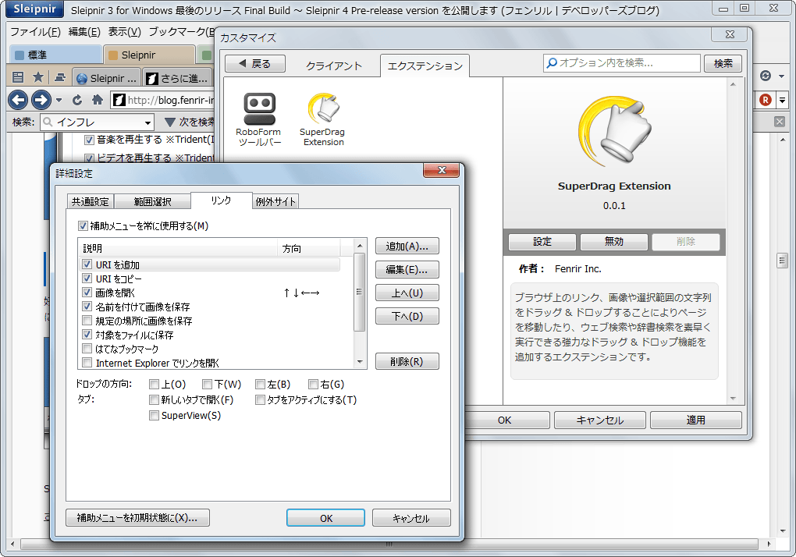Reload the current page
This screenshot has height=557, width=796.
pos(77,100)
